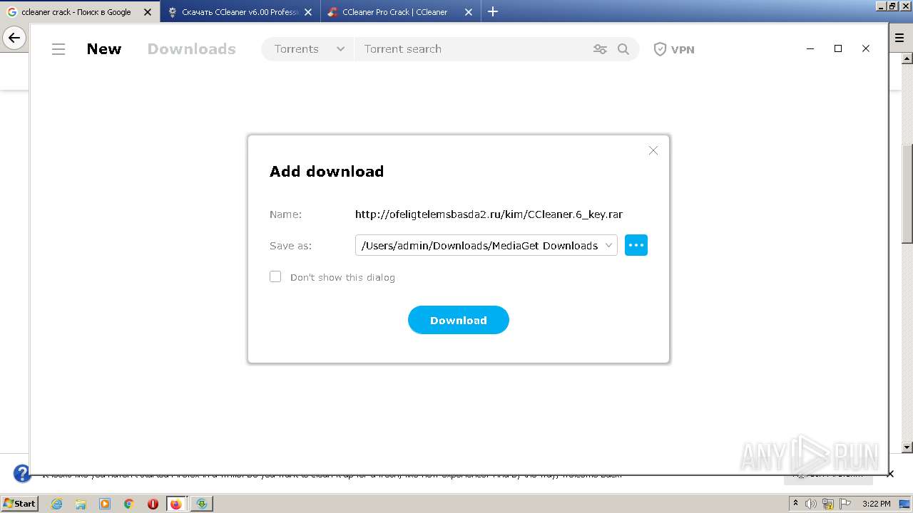
Task: Open a new Firefox tab
Action: [x=492, y=11]
